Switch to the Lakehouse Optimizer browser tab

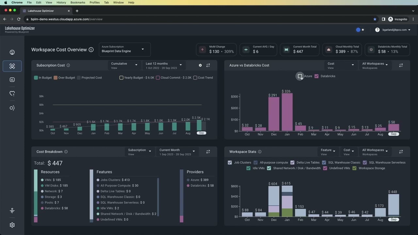(x=46, y=11)
